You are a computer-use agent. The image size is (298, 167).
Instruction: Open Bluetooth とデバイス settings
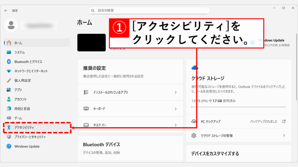[x=28, y=62]
